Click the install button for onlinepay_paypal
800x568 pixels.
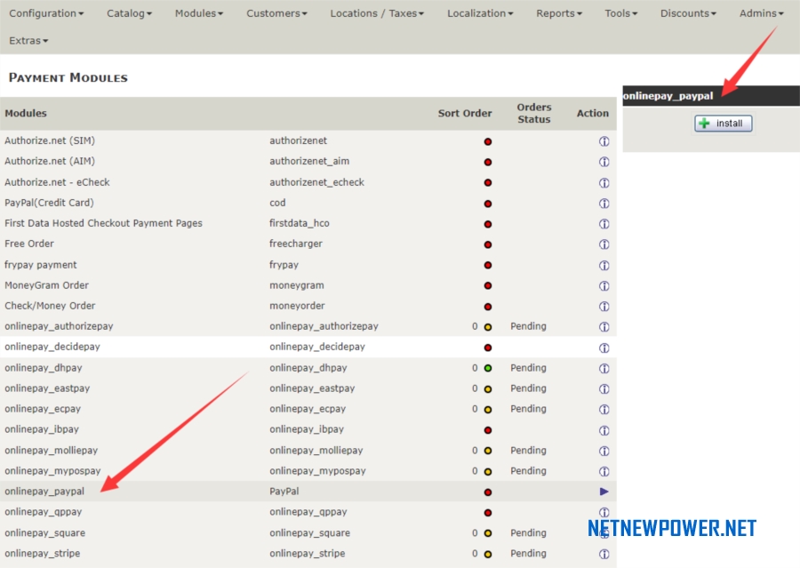coord(723,123)
